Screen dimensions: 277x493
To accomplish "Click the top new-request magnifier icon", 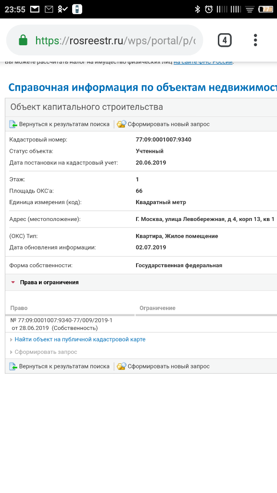I will coord(121,124).
